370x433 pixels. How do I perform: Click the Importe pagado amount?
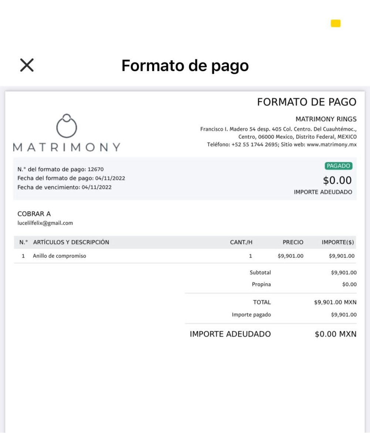pos(344,315)
